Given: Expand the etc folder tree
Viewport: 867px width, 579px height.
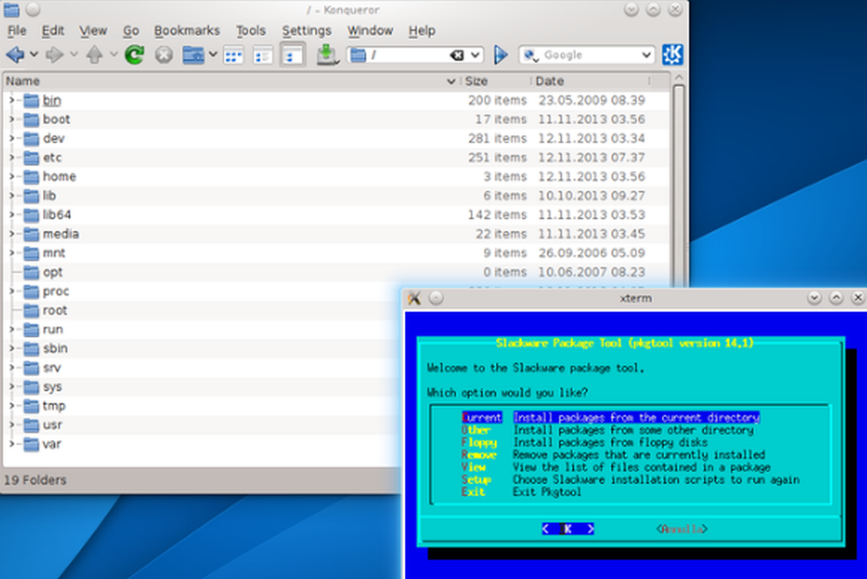Looking at the screenshot, I should click(x=11, y=158).
